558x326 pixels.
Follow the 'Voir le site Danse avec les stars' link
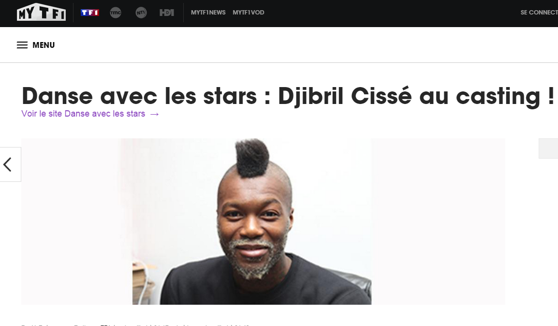[x=83, y=114]
